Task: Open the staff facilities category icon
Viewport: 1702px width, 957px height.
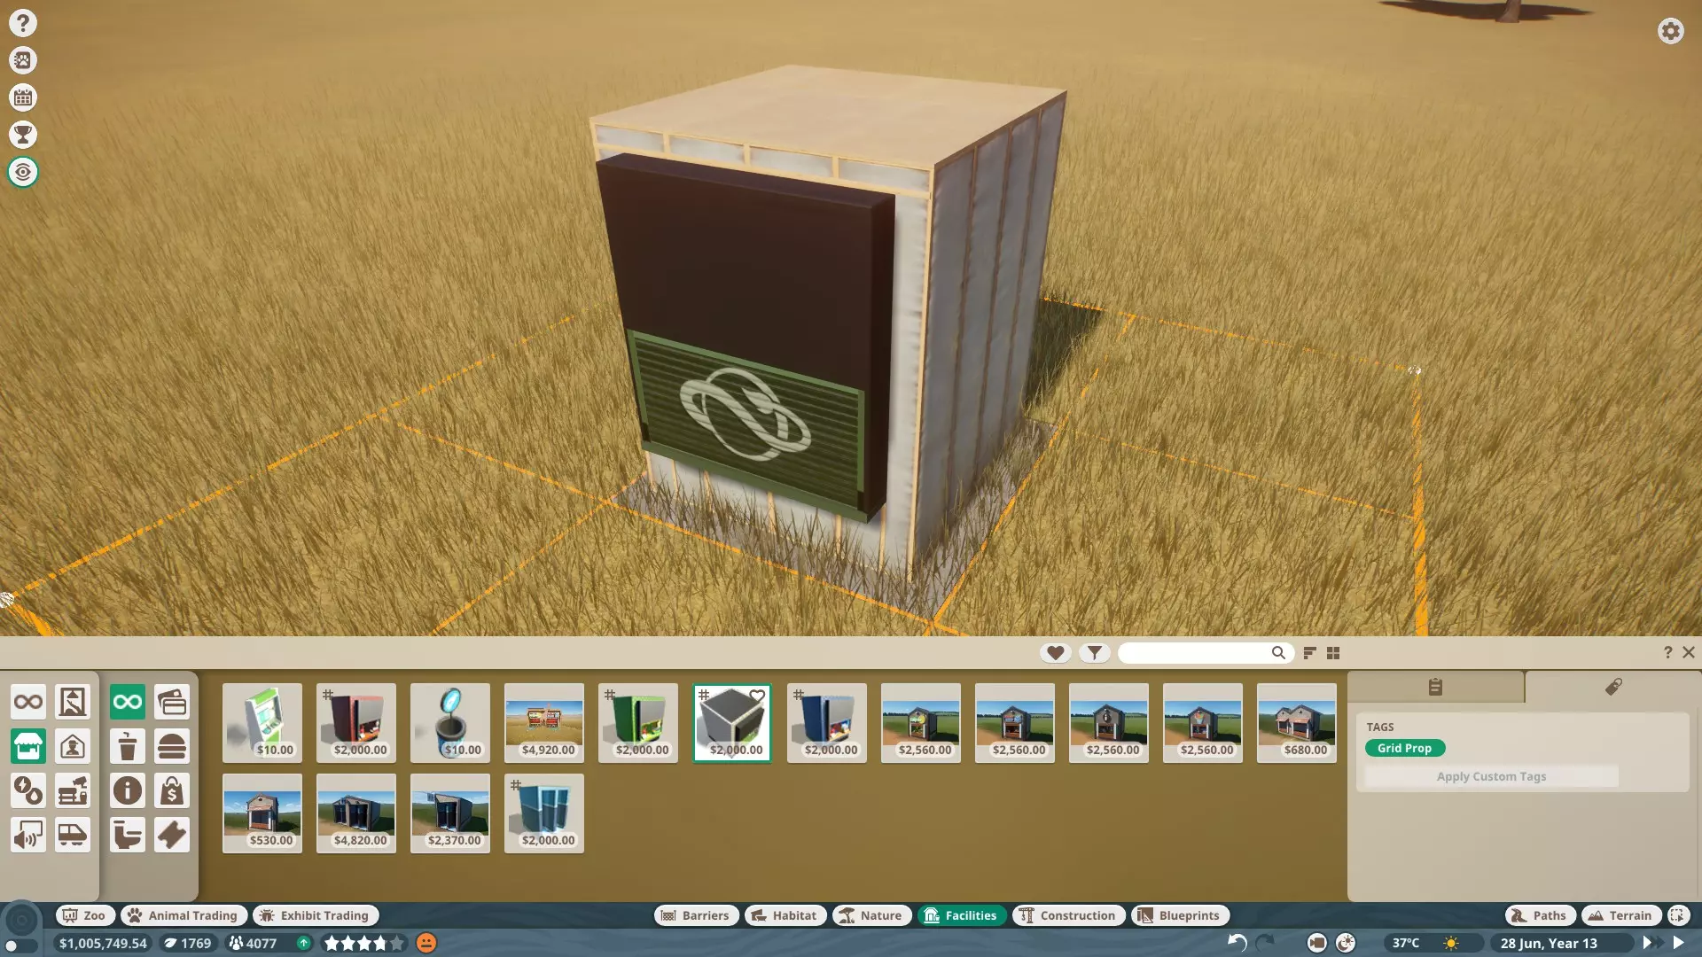Action: pyautogui.click(x=73, y=747)
